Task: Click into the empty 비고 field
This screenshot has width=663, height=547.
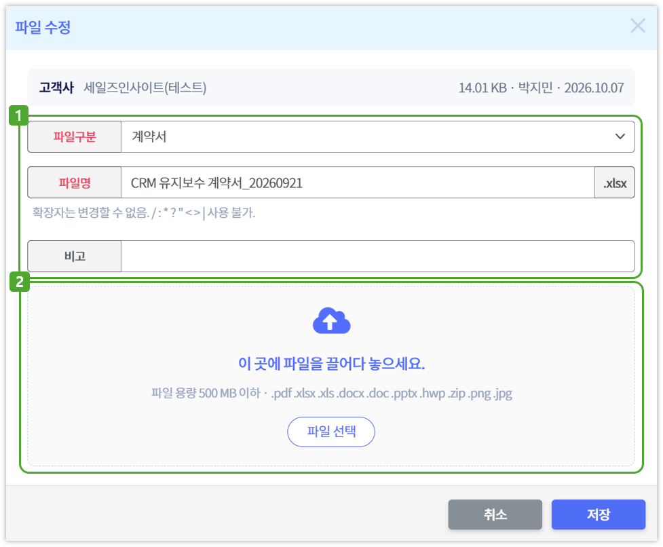Action: click(x=377, y=256)
